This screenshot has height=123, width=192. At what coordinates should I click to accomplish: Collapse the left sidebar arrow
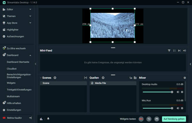coord(36,64)
